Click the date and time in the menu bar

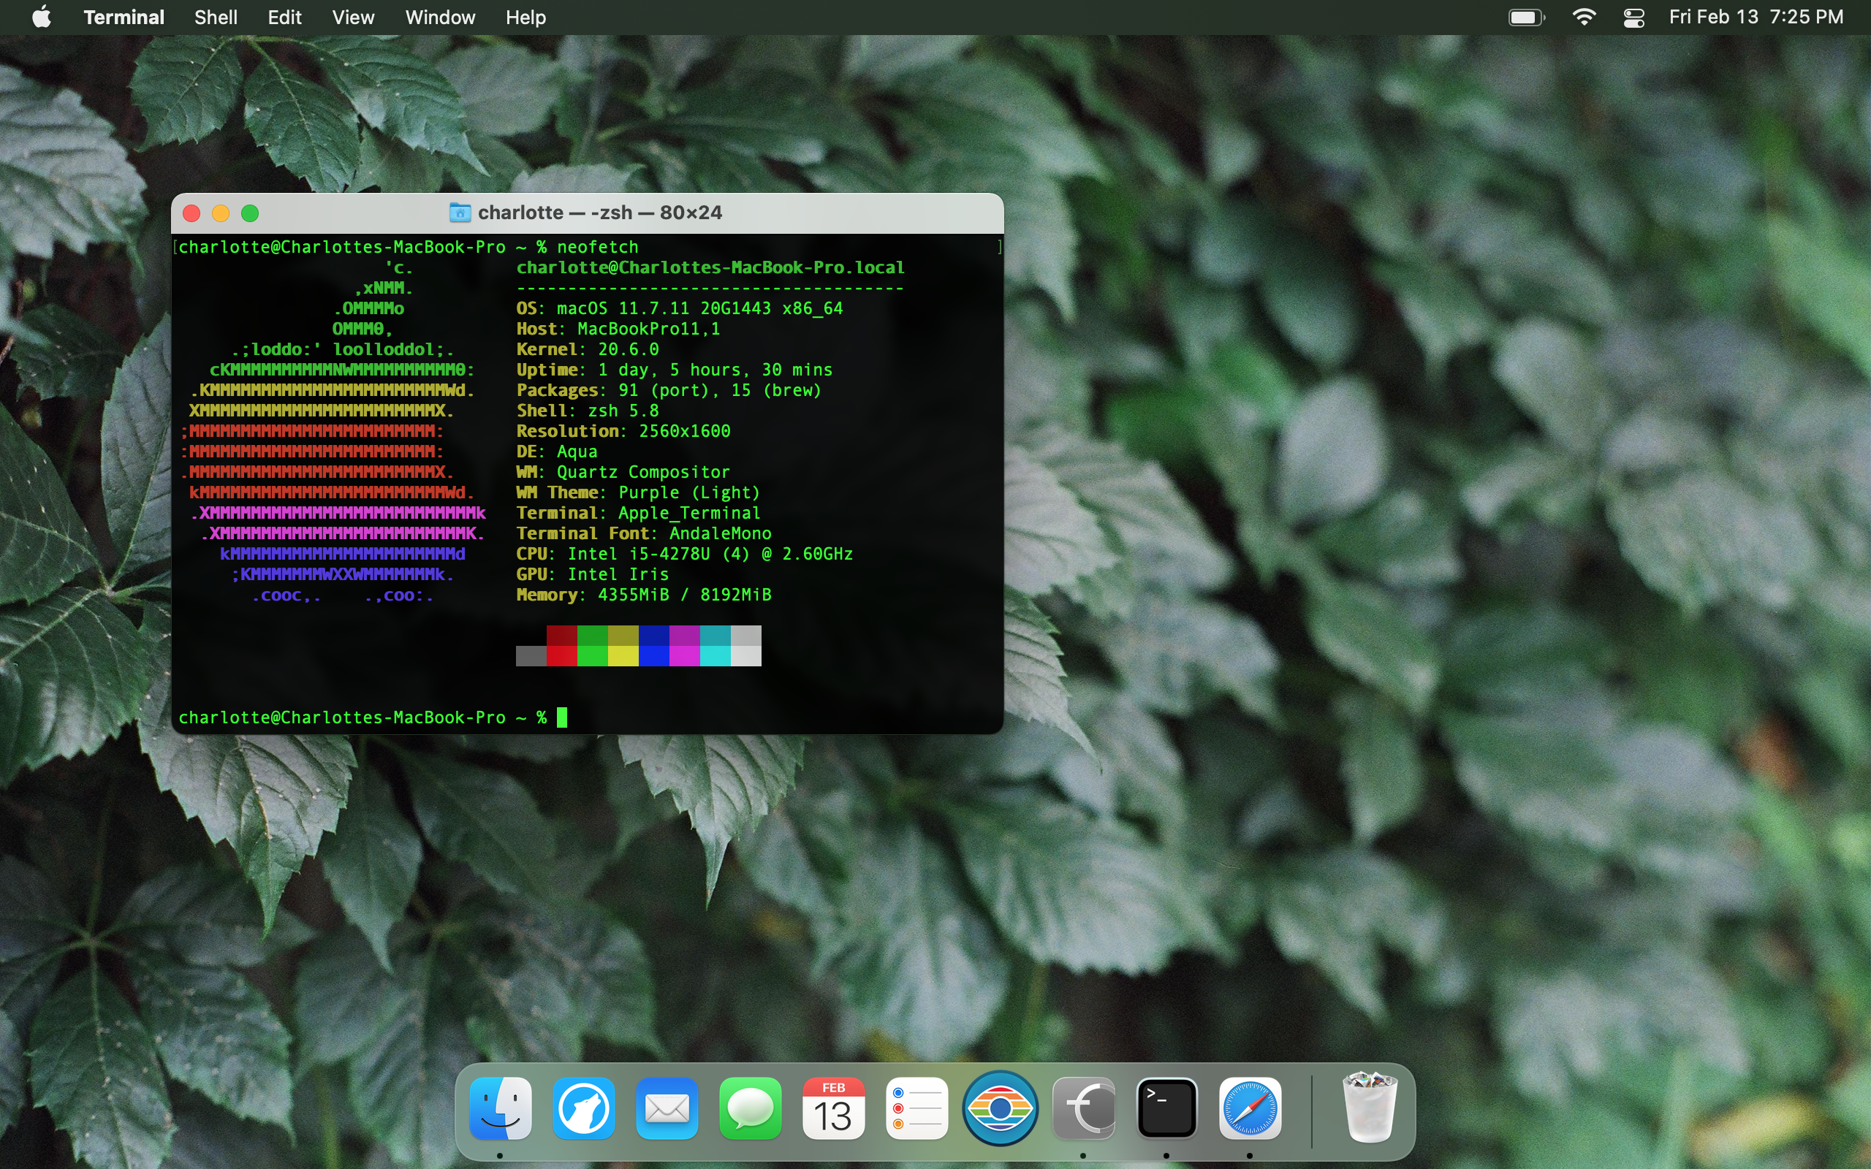pyautogui.click(x=1756, y=17)
